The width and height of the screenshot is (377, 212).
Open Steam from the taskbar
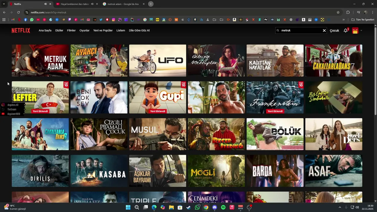[188, 207]
